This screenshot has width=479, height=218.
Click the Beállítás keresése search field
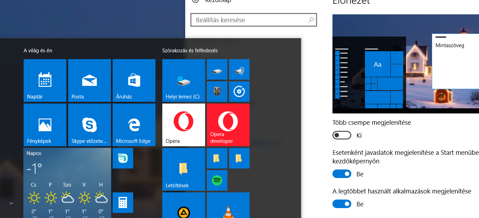tap(254, 20)
